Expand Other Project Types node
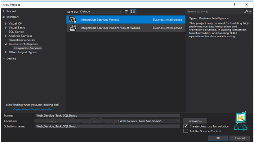The image size is (254, 142). (6, 52)
